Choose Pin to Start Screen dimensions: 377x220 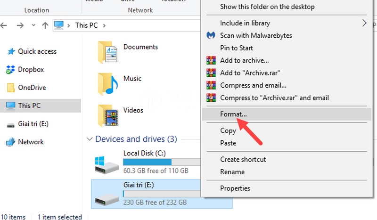click(x=237, y=48)
